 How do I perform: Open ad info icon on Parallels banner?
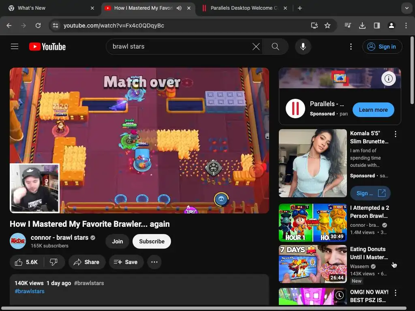point(388,79)
